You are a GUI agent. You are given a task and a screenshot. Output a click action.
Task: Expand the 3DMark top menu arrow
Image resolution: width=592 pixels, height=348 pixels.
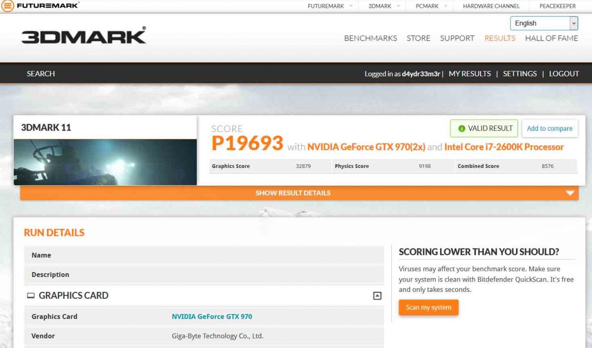point(399,6)
